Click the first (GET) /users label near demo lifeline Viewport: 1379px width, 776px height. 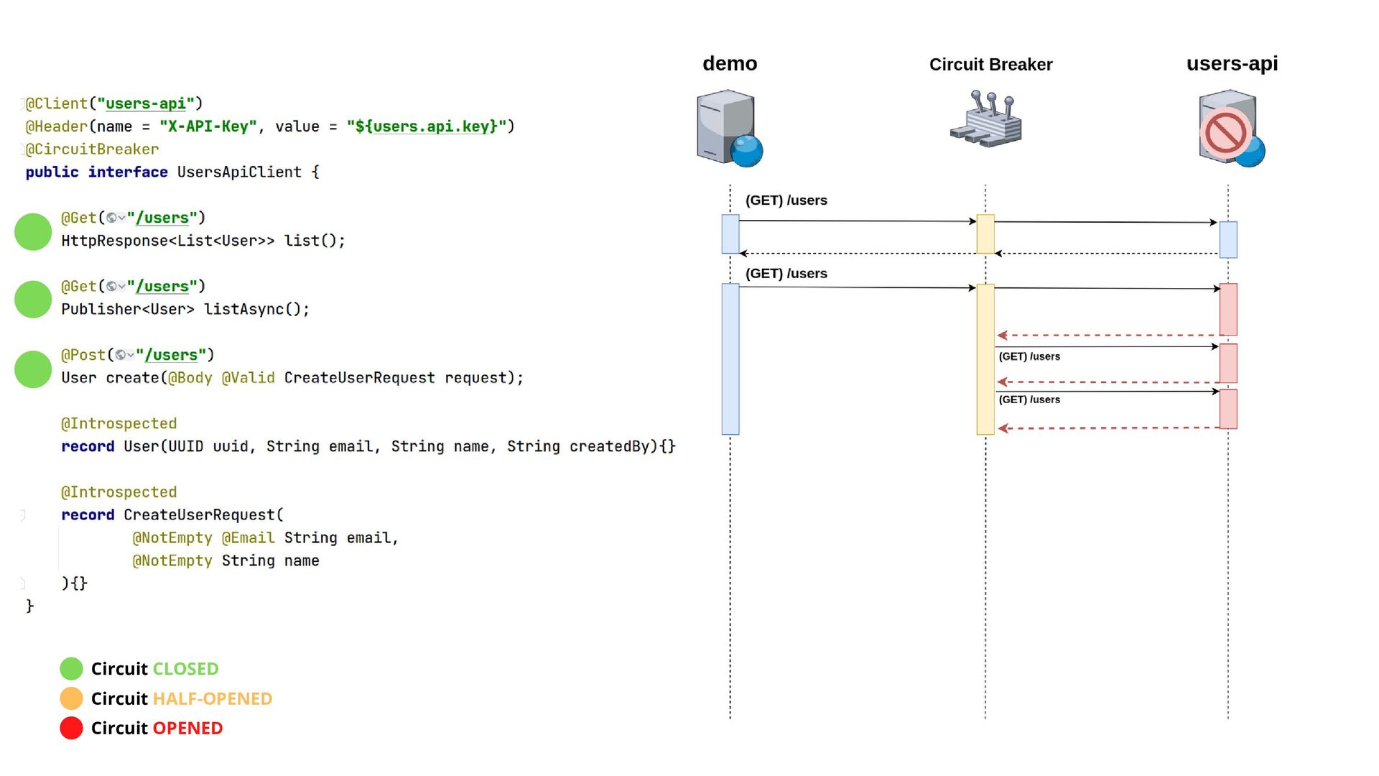click(x=786, y=200)
